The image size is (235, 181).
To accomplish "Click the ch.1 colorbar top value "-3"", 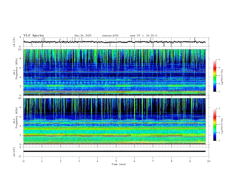I will tap(219, 59).
